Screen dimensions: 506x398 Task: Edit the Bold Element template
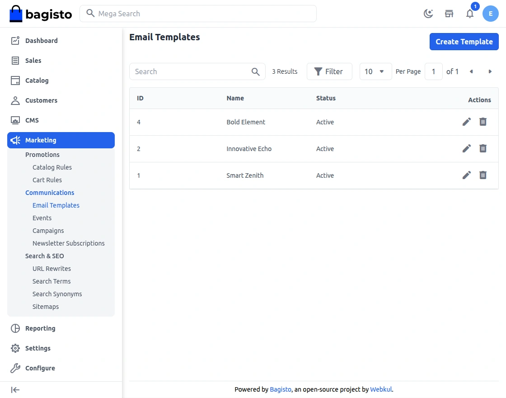point(466,122)
